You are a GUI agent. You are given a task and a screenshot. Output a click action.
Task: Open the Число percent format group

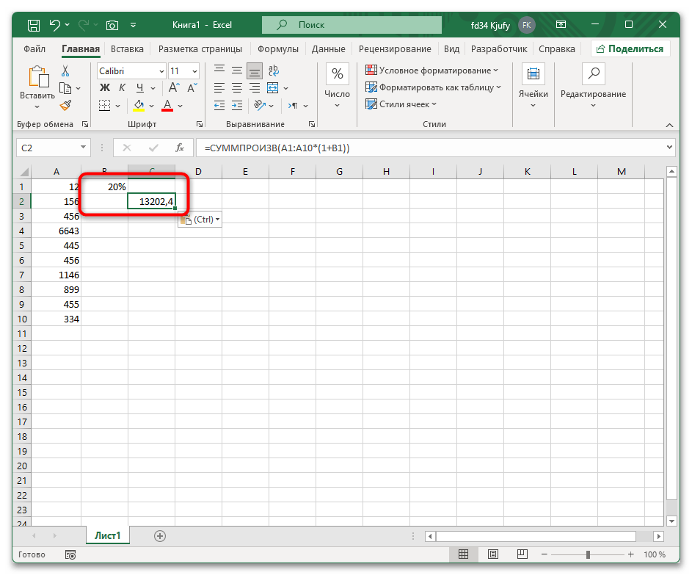click(337, 86)
